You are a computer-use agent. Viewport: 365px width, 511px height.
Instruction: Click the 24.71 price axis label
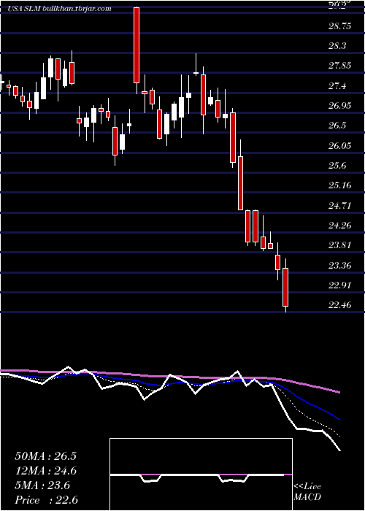(x=340, y=206)
